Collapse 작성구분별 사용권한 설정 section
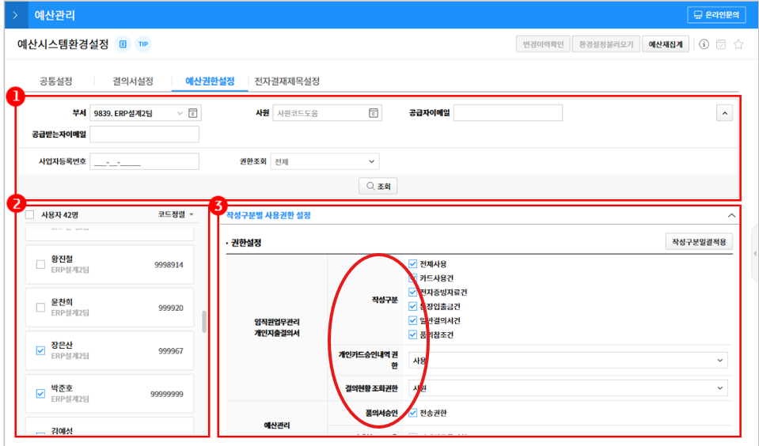This screenshot has height=446, width=759. 731,215
